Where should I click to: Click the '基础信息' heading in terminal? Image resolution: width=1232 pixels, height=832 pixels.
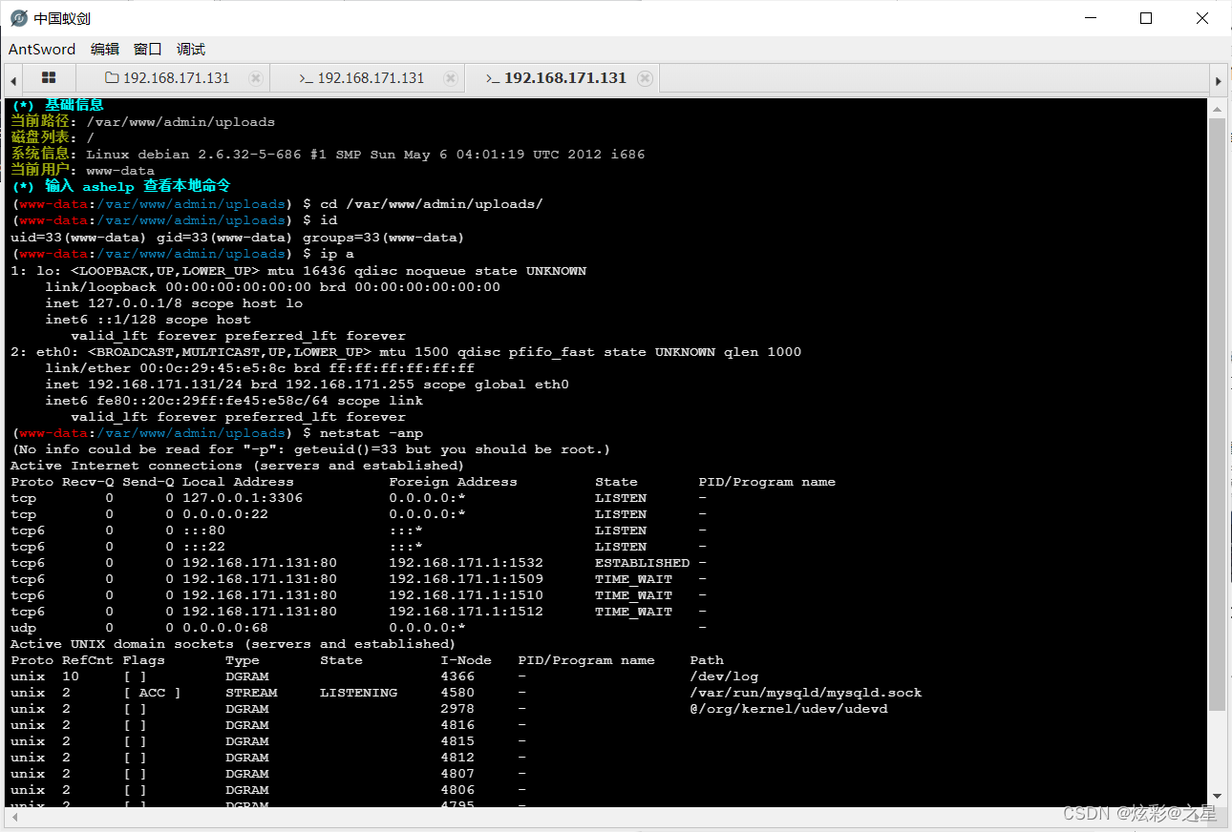74,106
